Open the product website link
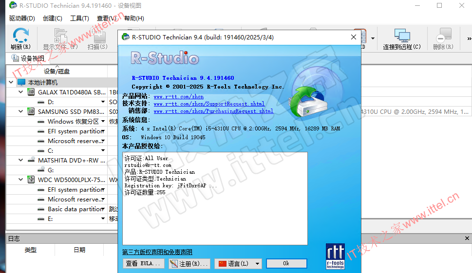This screenshot has height=273, width=472. coord(178,96)
